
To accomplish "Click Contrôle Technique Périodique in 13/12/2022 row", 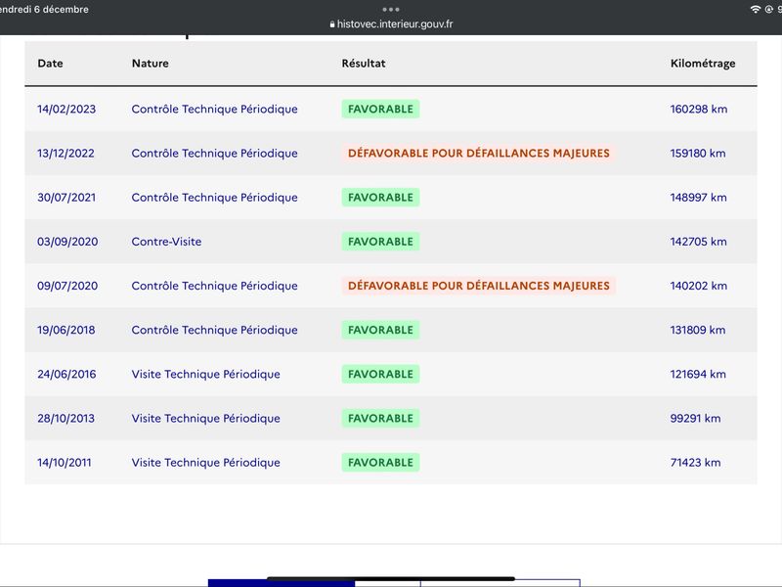I will coord(214,154).
